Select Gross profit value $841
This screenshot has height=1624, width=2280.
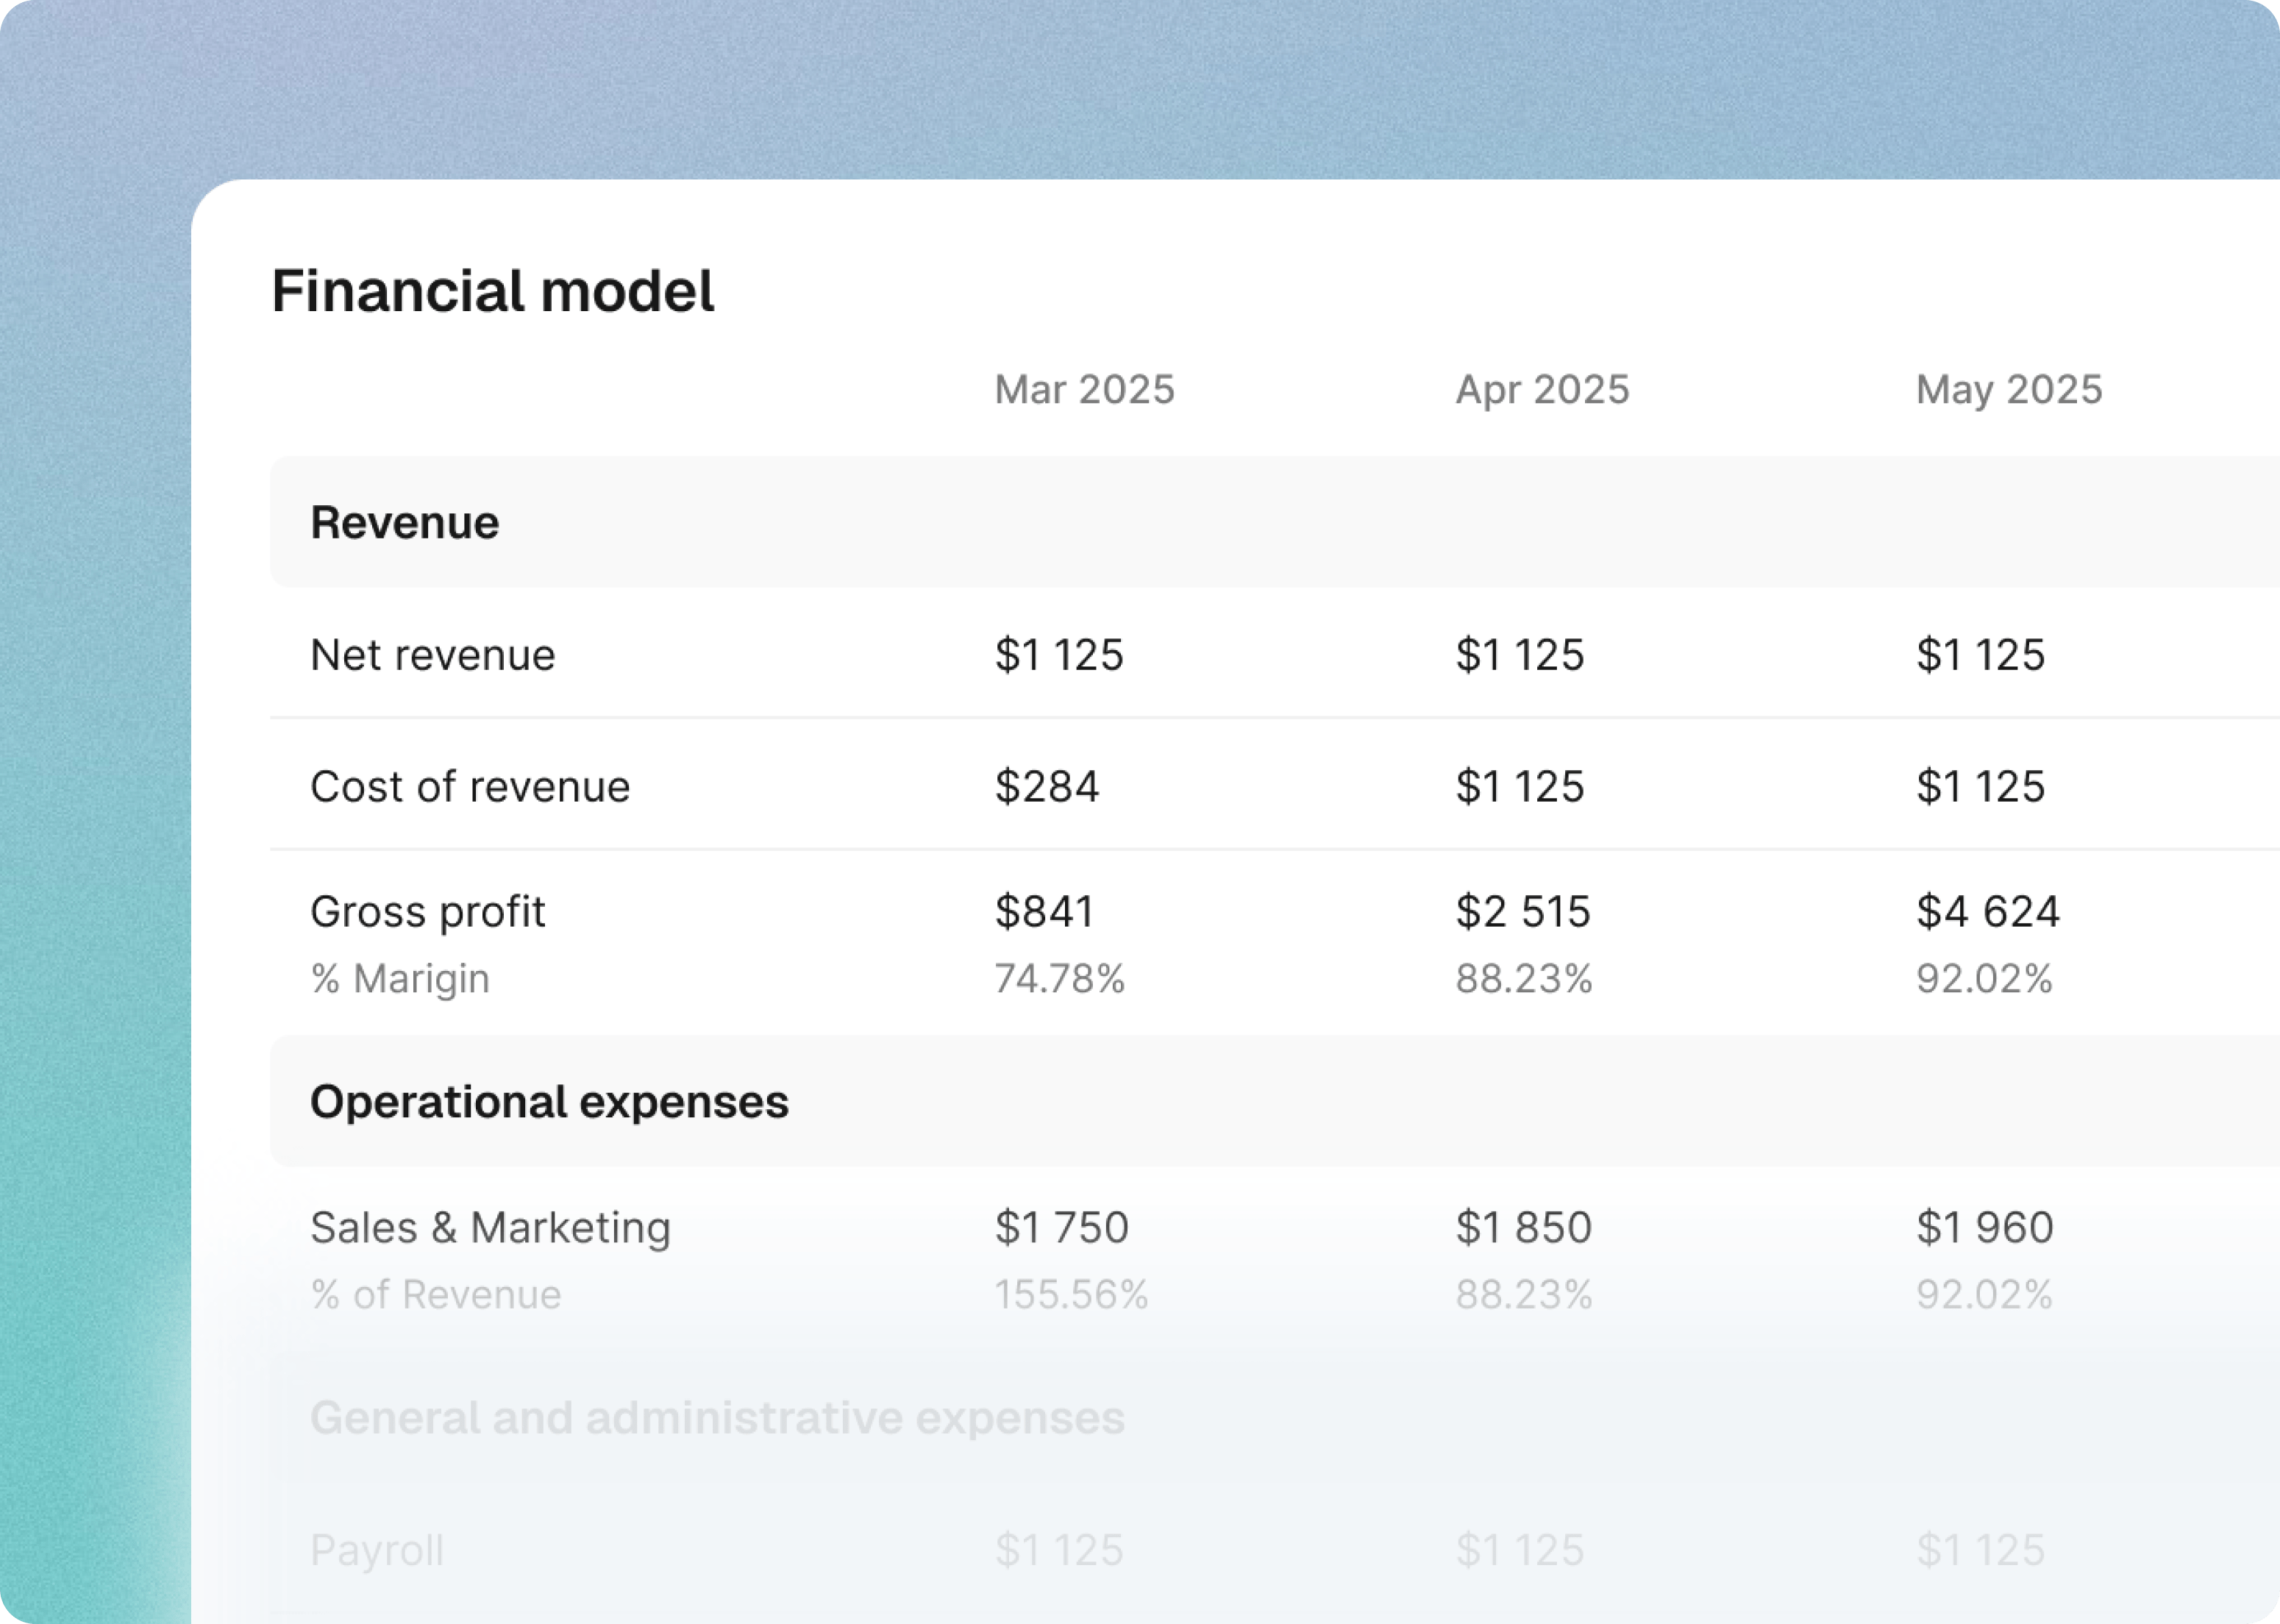1044,911
